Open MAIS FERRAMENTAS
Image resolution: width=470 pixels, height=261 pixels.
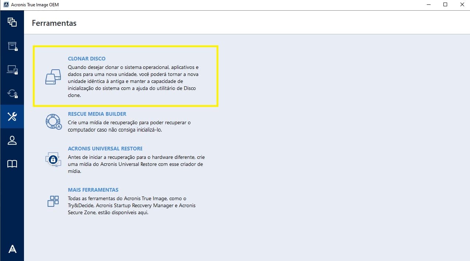(93, 190)
